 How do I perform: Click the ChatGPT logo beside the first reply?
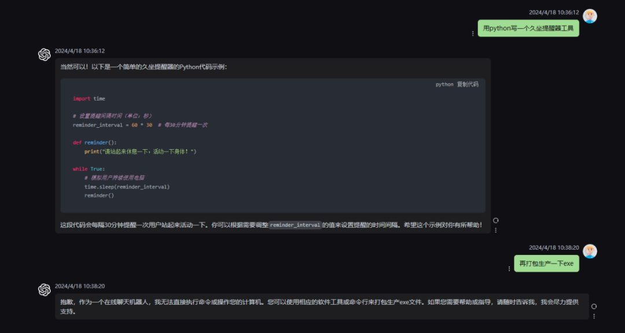[x=45, y=54]
